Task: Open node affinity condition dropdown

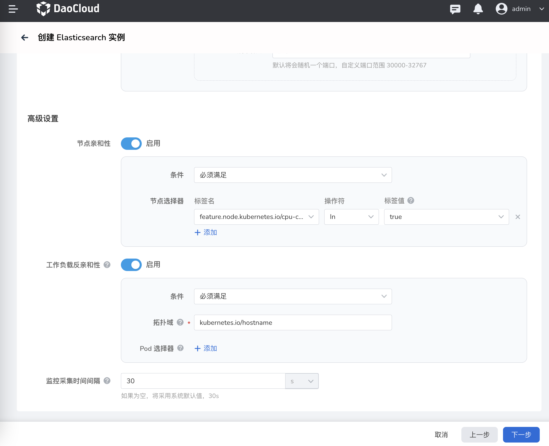Action: (x=293, y=175)
